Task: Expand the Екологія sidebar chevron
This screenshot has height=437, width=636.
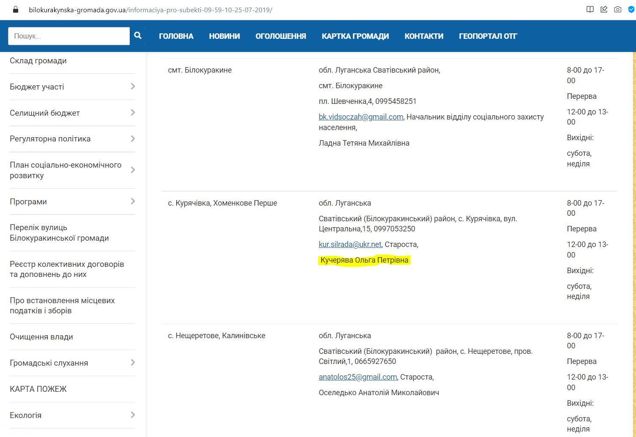Action: click(x=133, y=415)
